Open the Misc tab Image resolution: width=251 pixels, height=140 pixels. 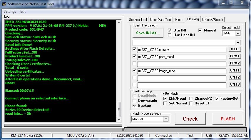tap(178, 20)
